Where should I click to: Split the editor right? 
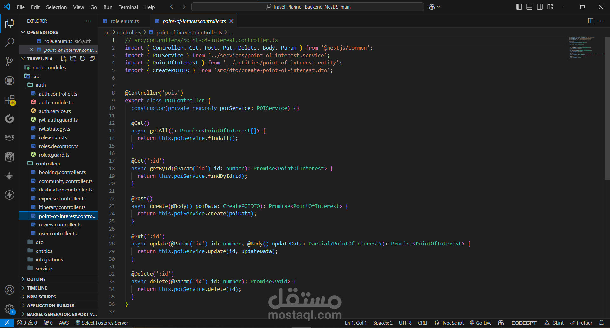coord(591,21)
